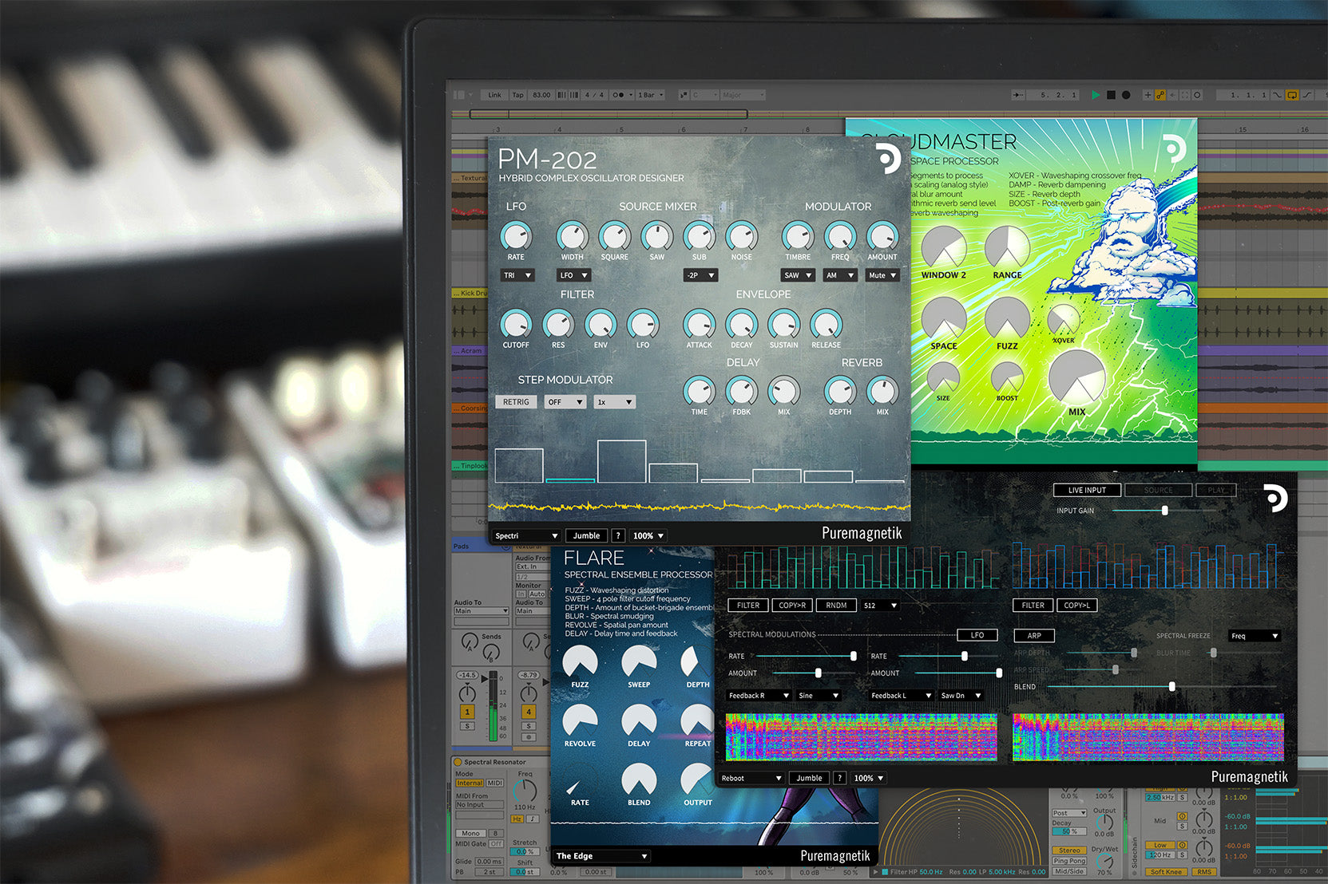
Task: Click the Ableton transport Record button
Action: coord(1126,95)
